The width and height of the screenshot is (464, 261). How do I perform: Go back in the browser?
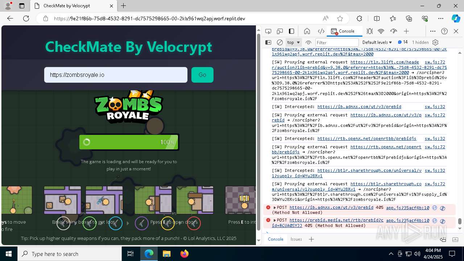point(10,18)
